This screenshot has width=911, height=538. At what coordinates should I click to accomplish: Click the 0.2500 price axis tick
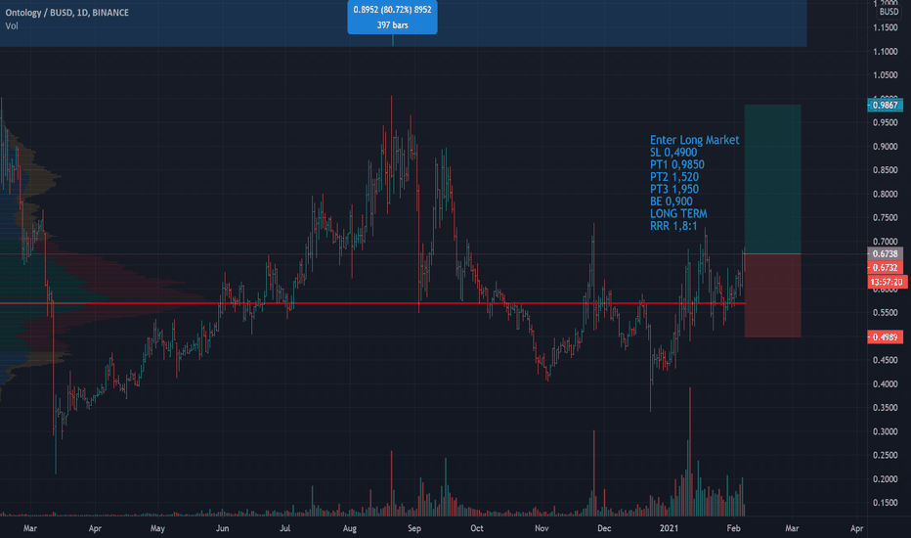885,456
